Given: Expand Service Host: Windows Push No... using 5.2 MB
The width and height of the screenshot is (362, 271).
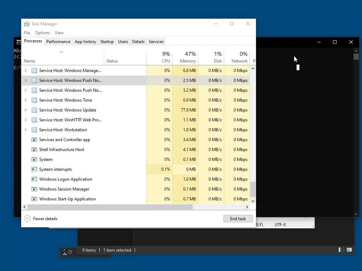Looking at the screenshot, I should (x=25, y=90).
